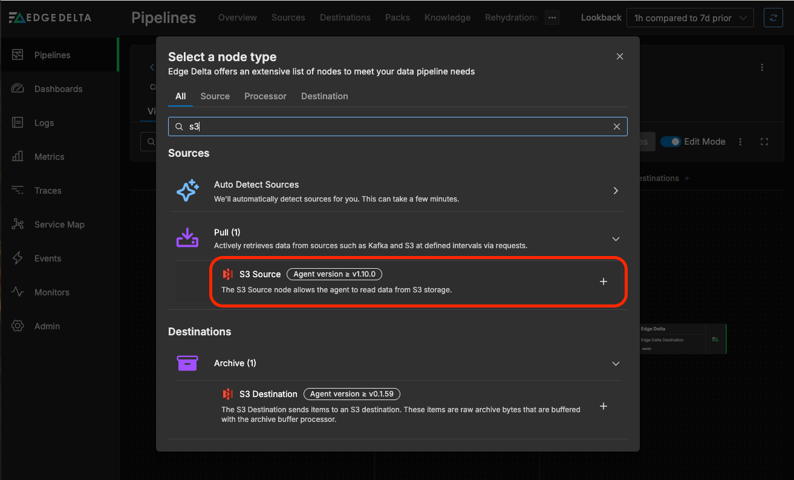Add S3 Destination node with plus icon

point(603,406)
